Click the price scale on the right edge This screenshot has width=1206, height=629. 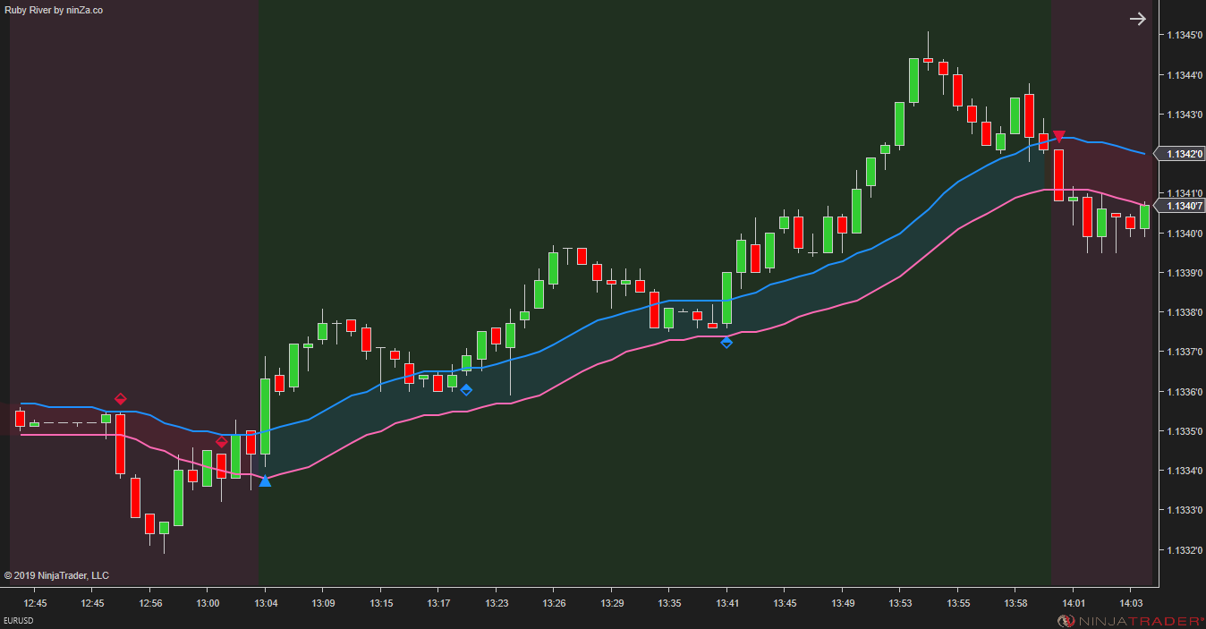1183,358
